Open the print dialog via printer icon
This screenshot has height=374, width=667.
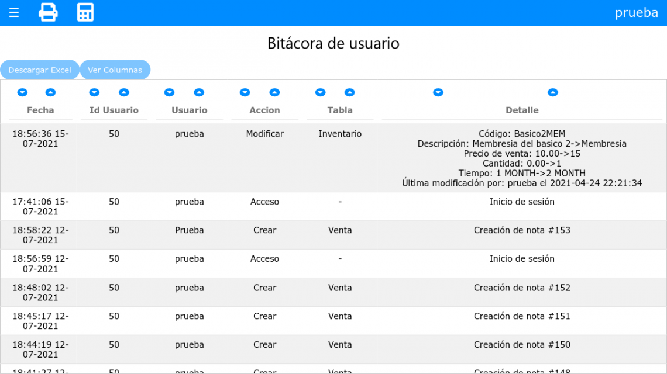48,12
